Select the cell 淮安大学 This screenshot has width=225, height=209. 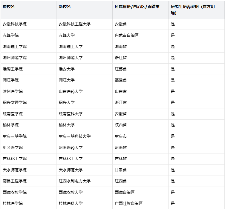point(84,69)
